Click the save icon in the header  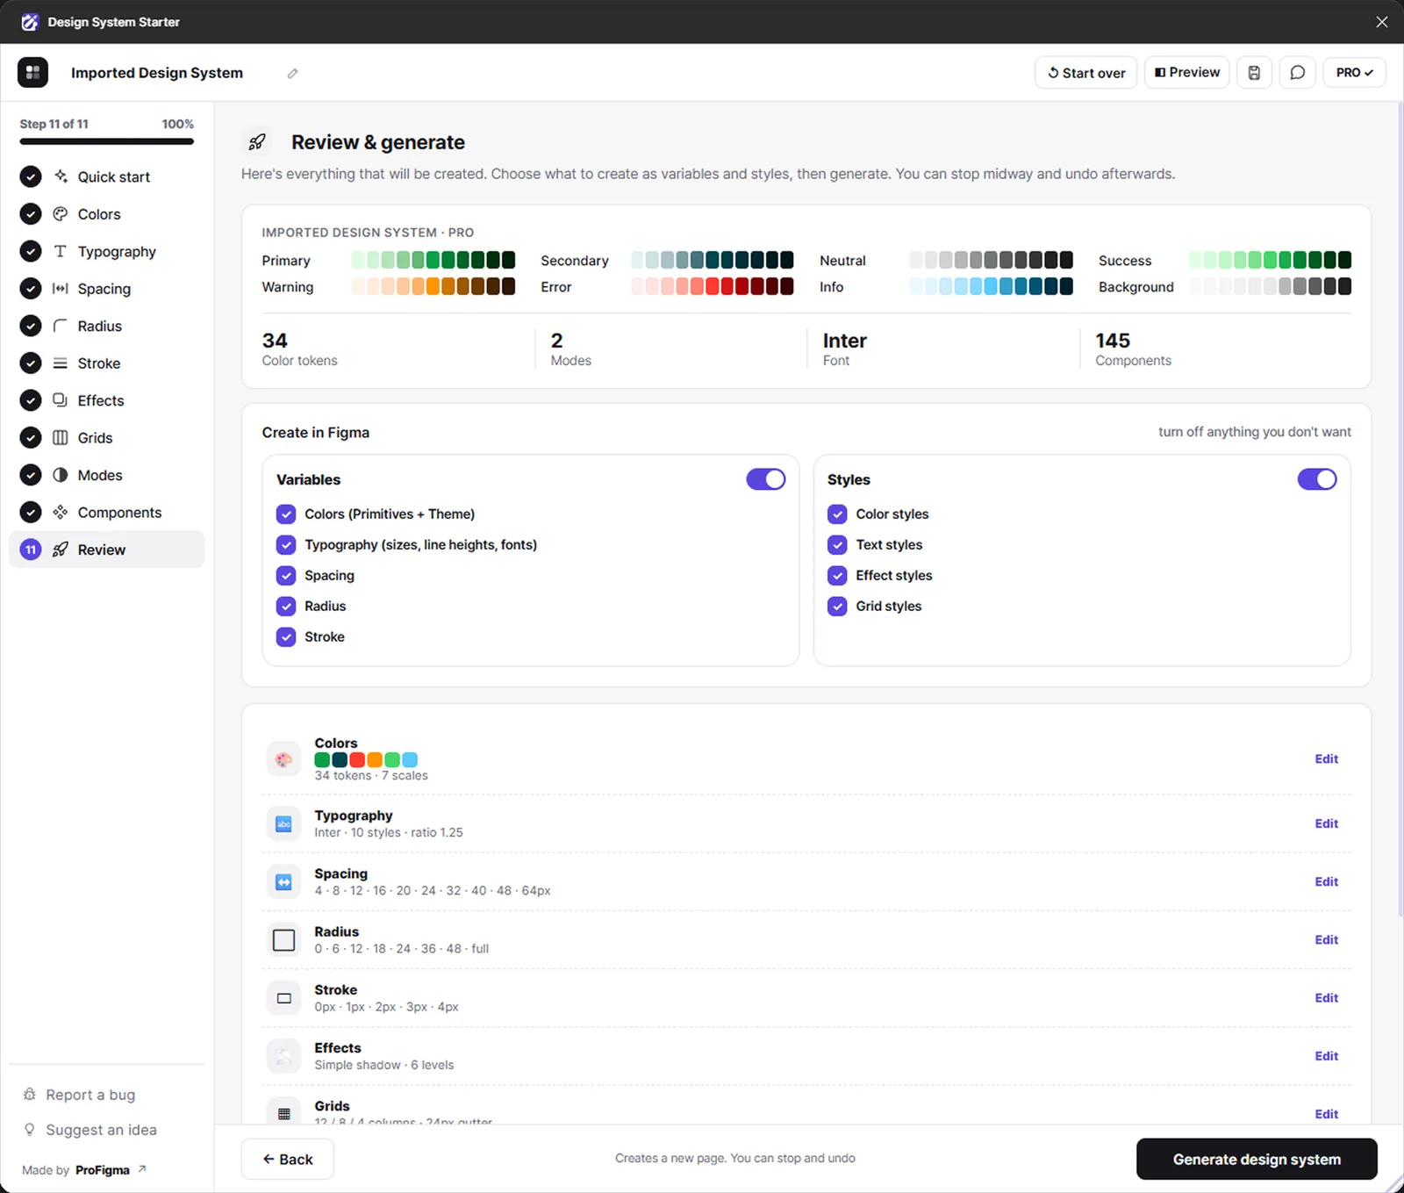(x=1254, y=73)
